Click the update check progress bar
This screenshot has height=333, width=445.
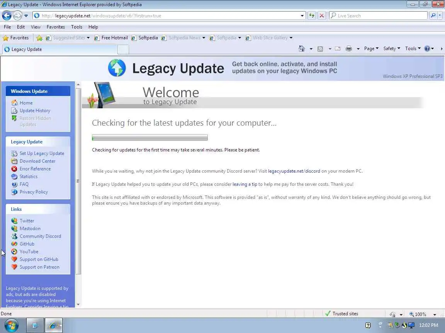[149, 138]
